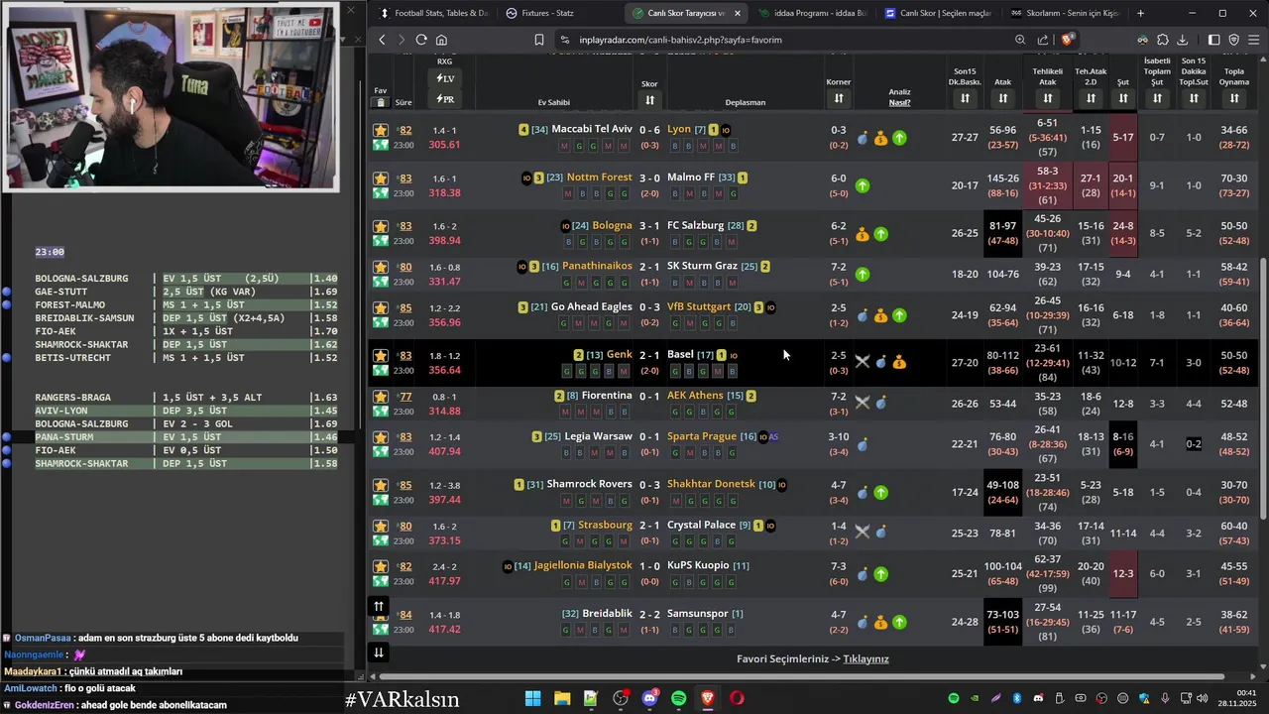Close the Canlı Skor Tarayıcısı tab
The image size is (1269, 714).
(737, 13)
